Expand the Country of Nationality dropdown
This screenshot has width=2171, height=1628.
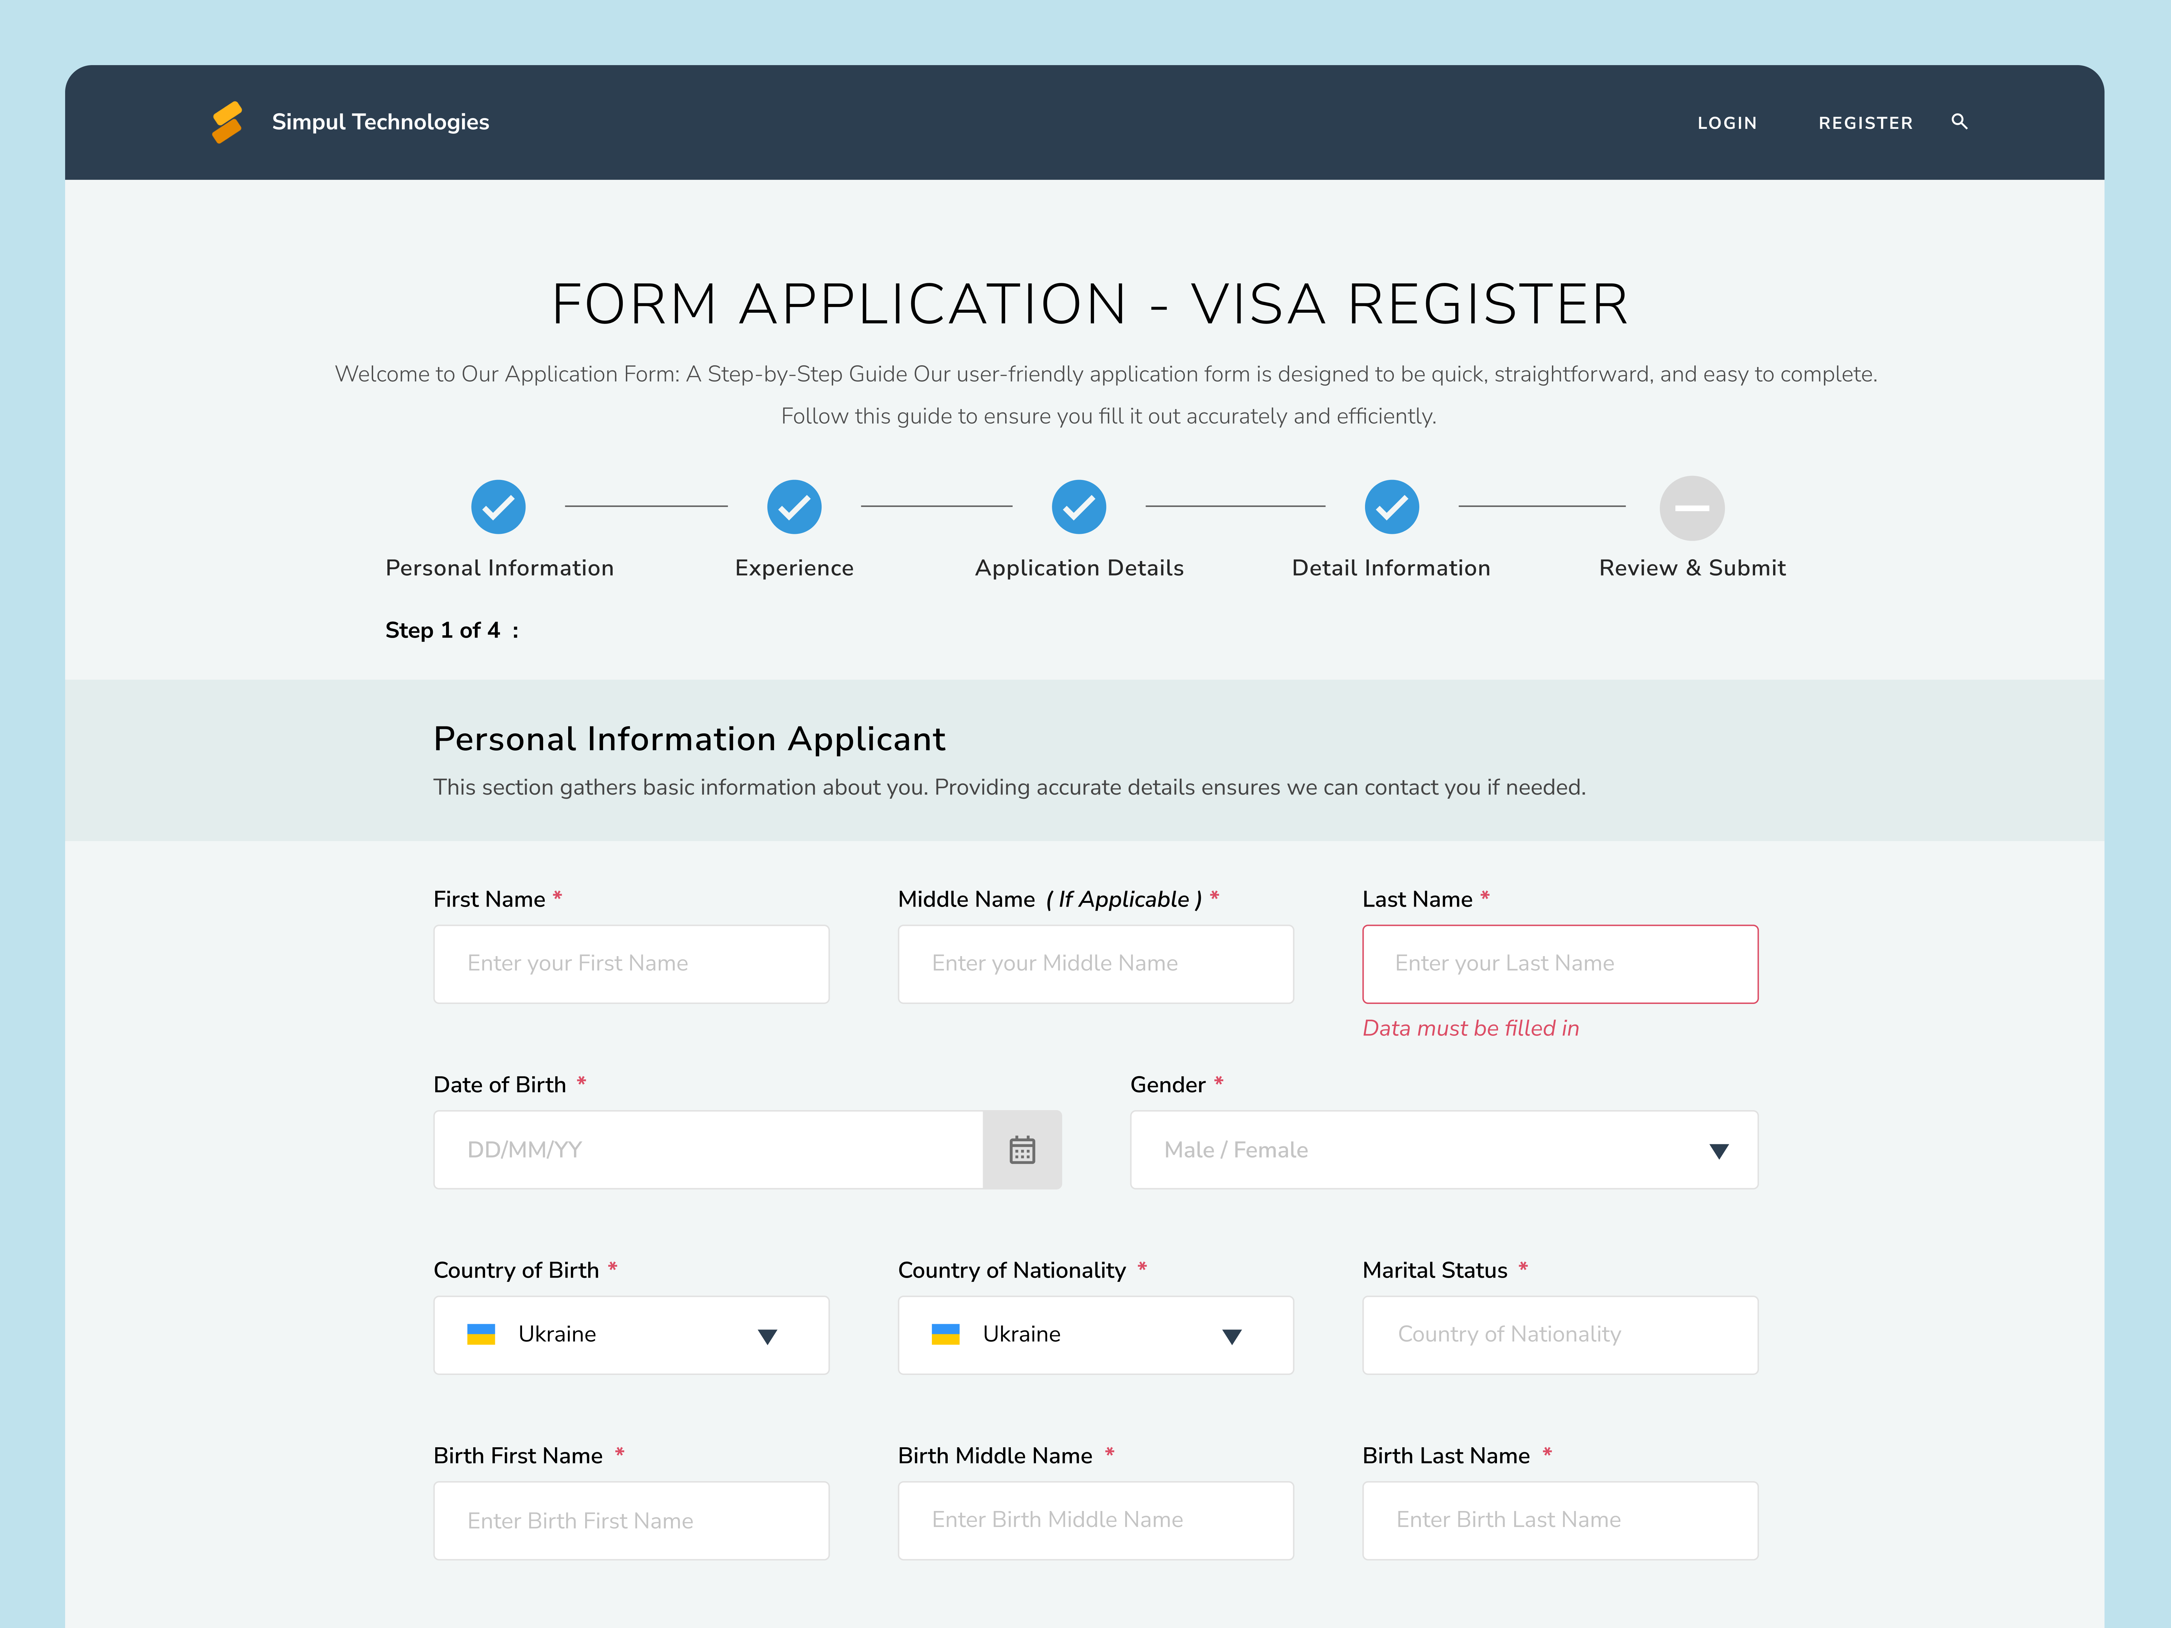pos(1232,1335)
